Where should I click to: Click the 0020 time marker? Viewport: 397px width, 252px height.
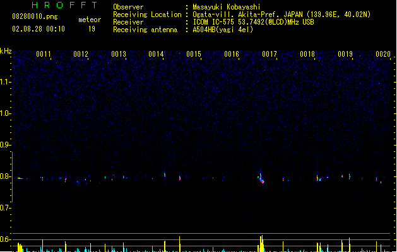[x=383, y=54]
